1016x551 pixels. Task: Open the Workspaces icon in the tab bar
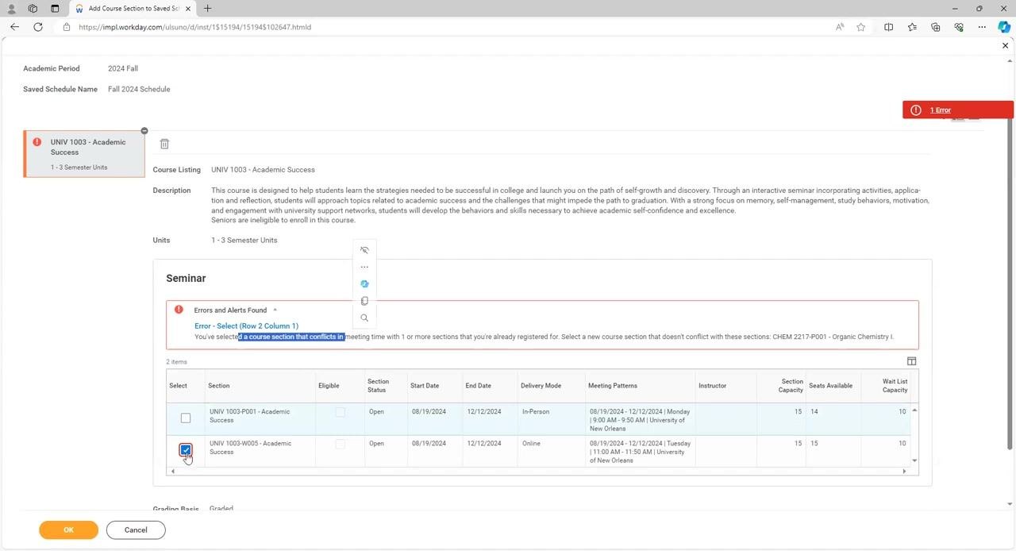pos(33,8)
